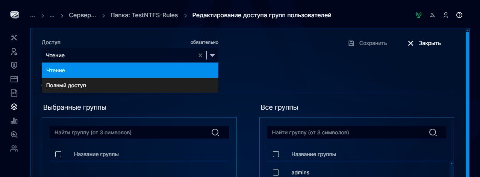Open the users group sidebar icon
This screenshot has width=480, height=177.
pos(14,149)
